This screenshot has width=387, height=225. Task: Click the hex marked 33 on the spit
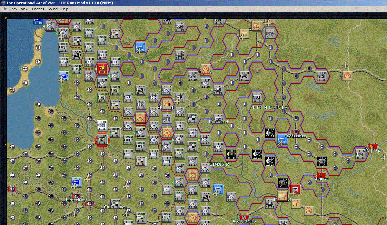click(x=12, y=90)
